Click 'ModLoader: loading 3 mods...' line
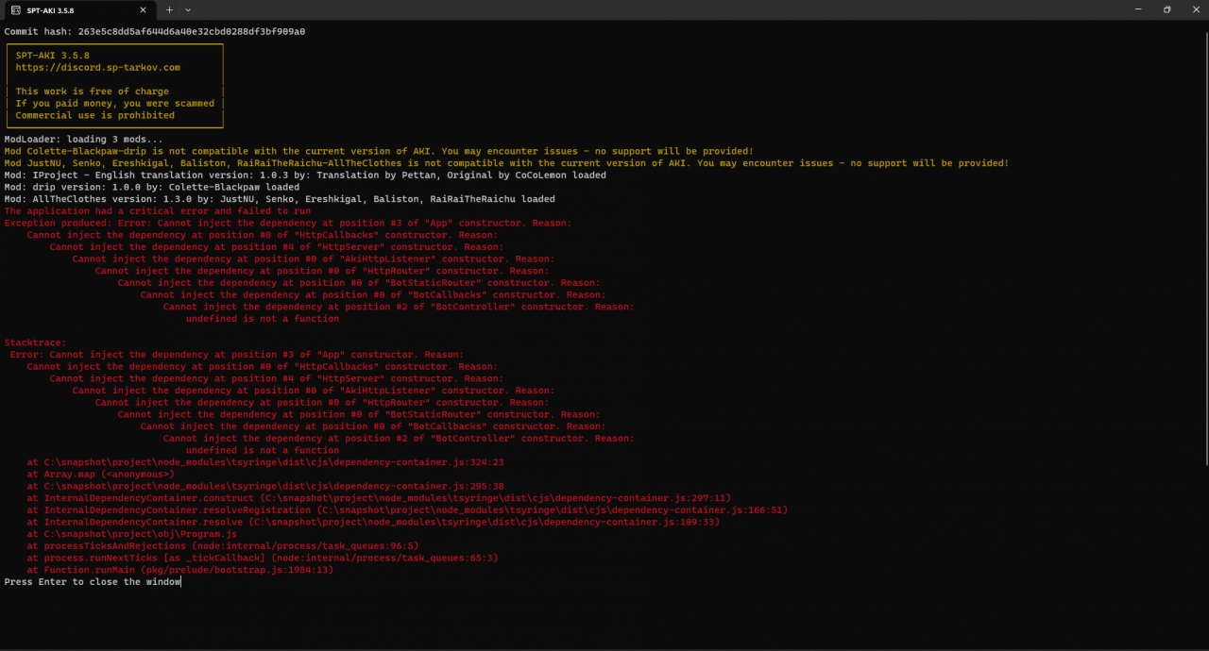This screenshot has width=1209, height=651. click(x=83, y=140)
